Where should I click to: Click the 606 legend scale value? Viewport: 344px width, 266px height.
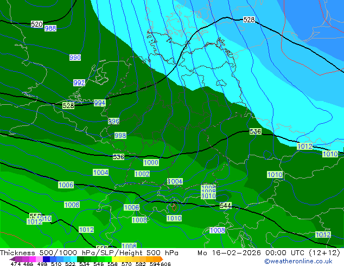[x=165, y=264]
